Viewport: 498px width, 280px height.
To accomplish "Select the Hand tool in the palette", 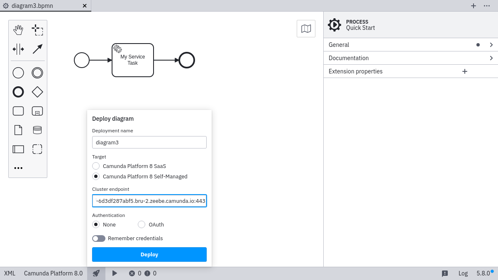I will 18,29.
